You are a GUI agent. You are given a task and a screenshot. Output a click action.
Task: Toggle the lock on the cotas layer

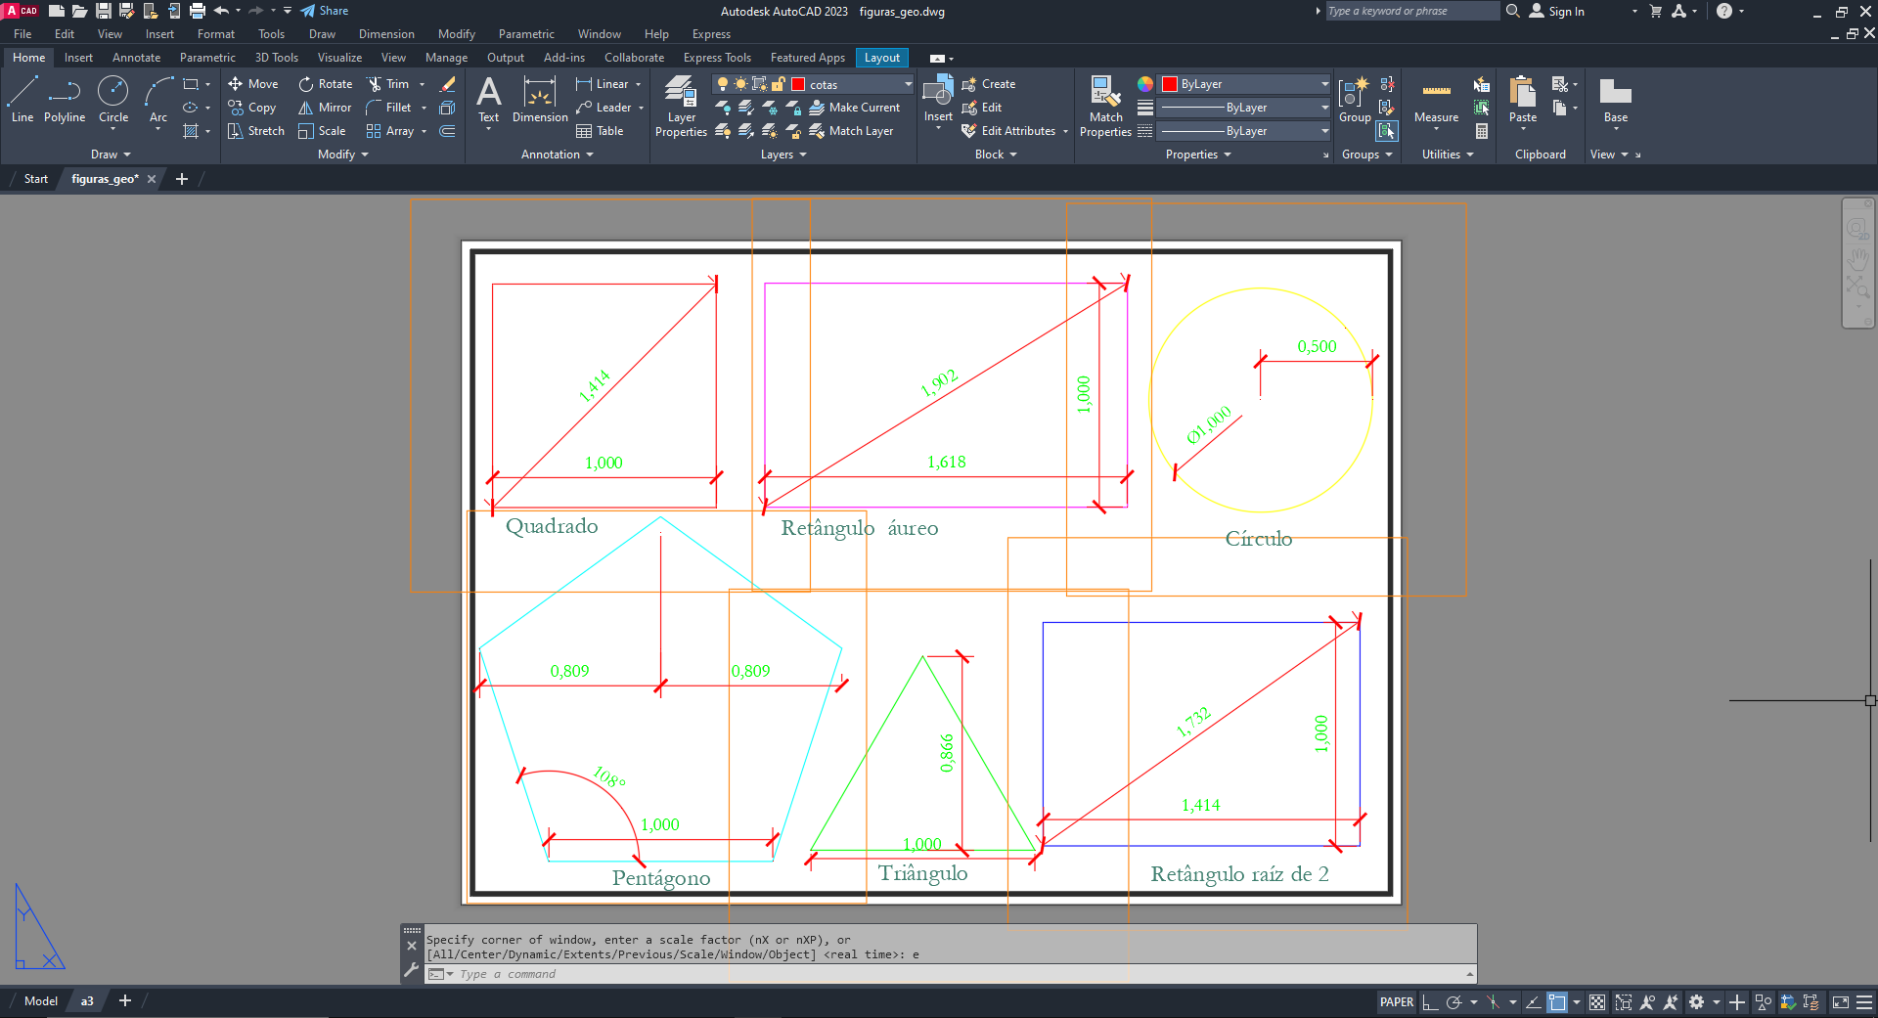point(779,84)
